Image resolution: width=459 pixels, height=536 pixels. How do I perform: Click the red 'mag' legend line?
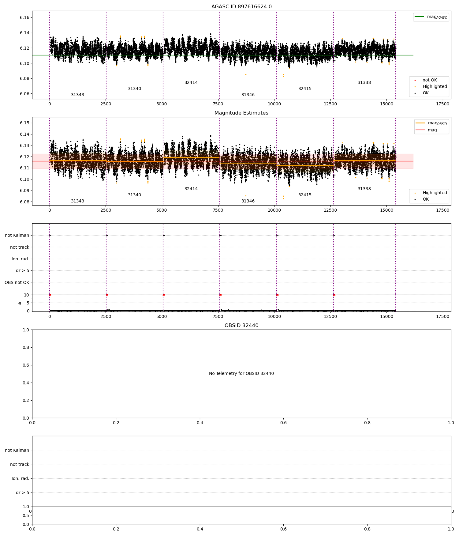(x=420, y=130)
